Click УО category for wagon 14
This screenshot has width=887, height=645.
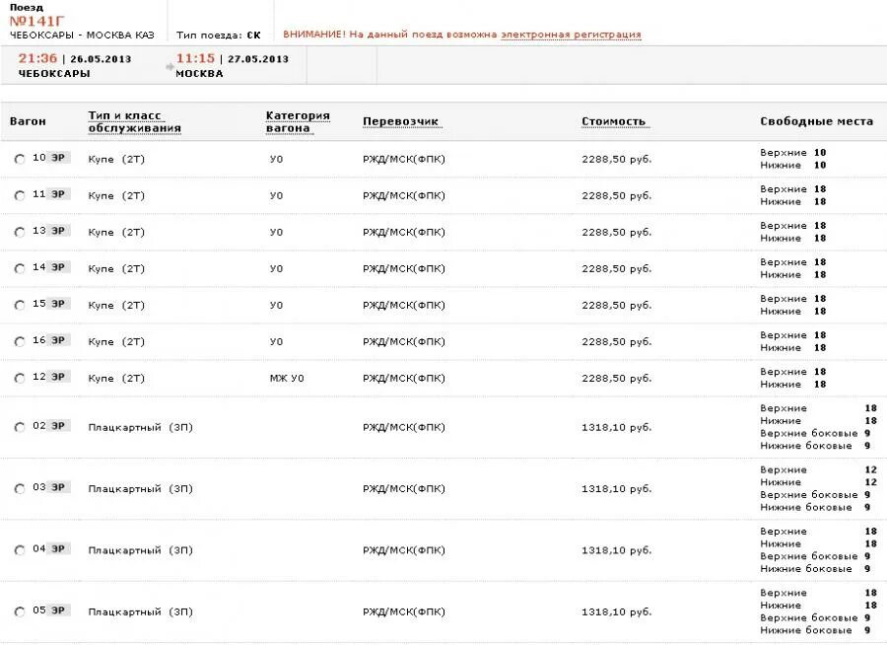tap(276, 268)
